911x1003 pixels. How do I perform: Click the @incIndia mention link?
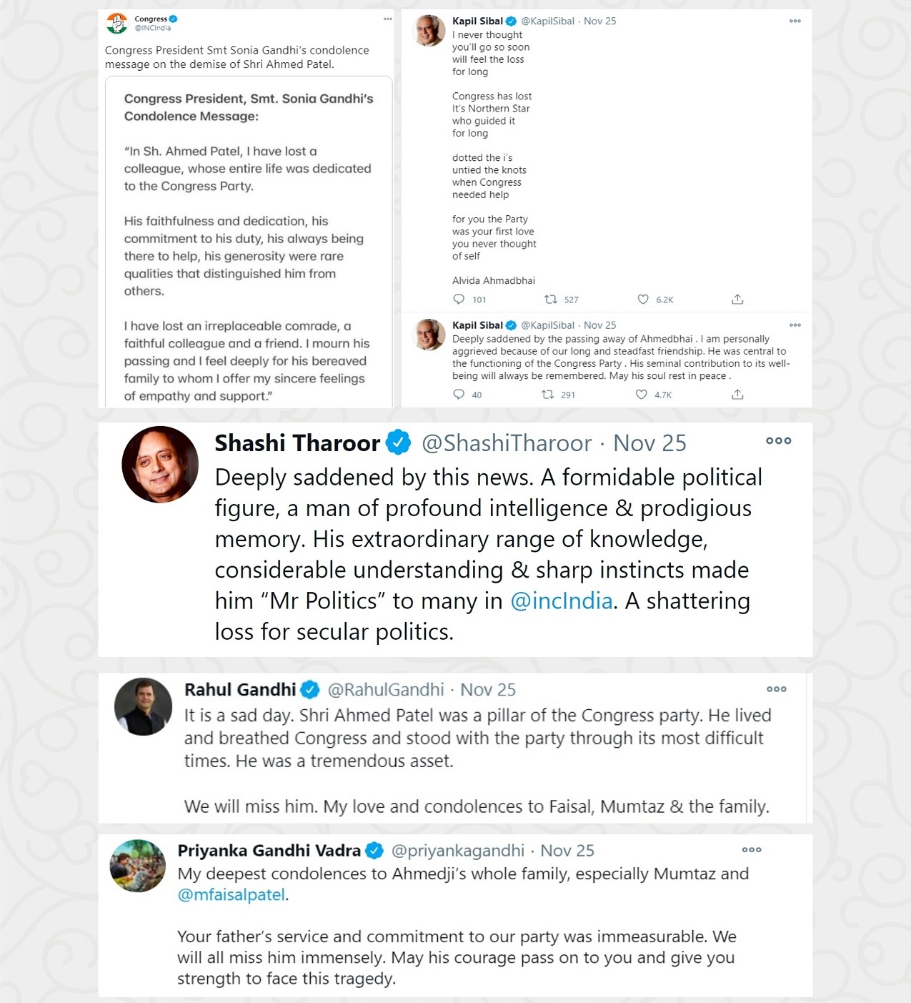pyautogui.click(x=562, y=601)
